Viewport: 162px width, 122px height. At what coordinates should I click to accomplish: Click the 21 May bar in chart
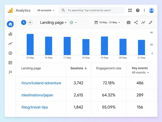click(x=141, y=48)
